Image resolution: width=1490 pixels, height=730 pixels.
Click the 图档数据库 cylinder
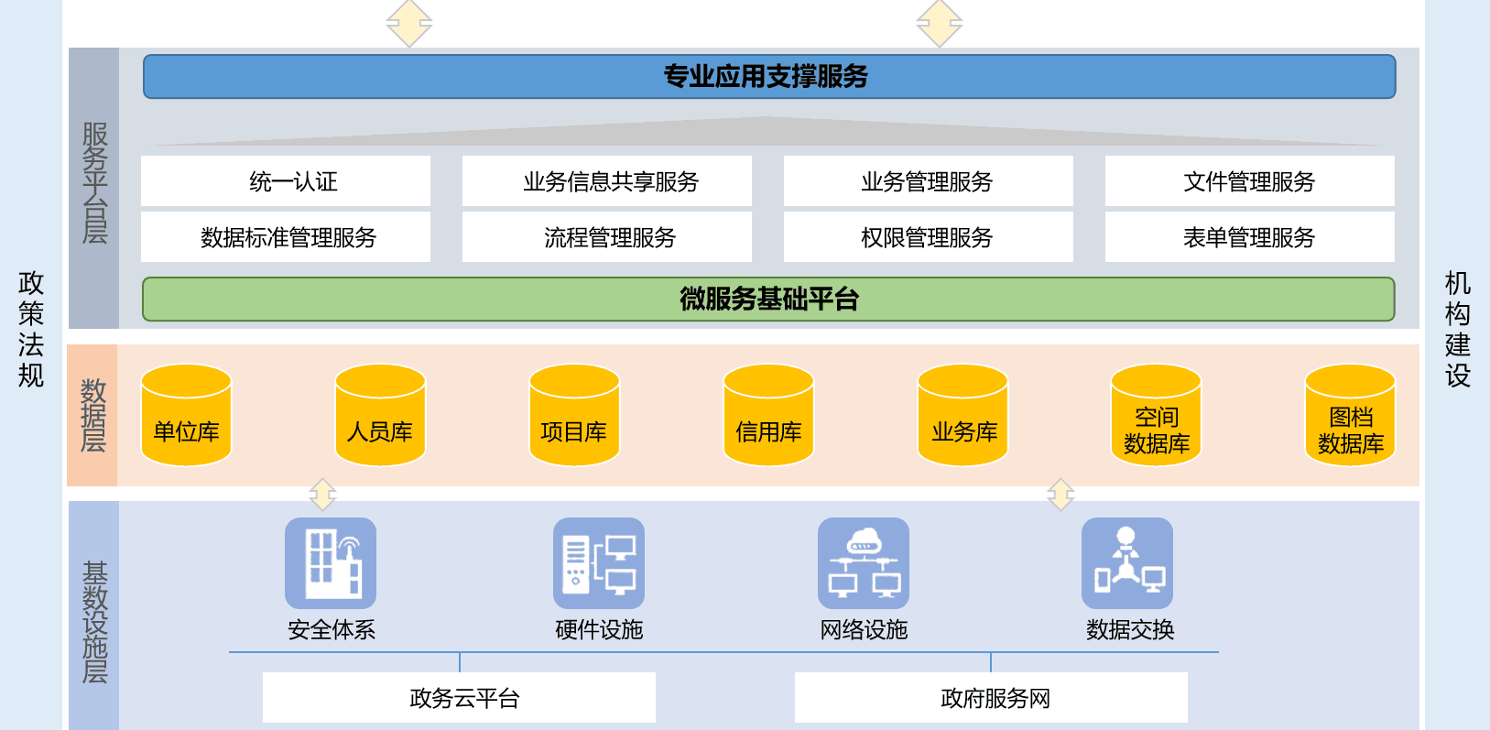[1350, 416]
